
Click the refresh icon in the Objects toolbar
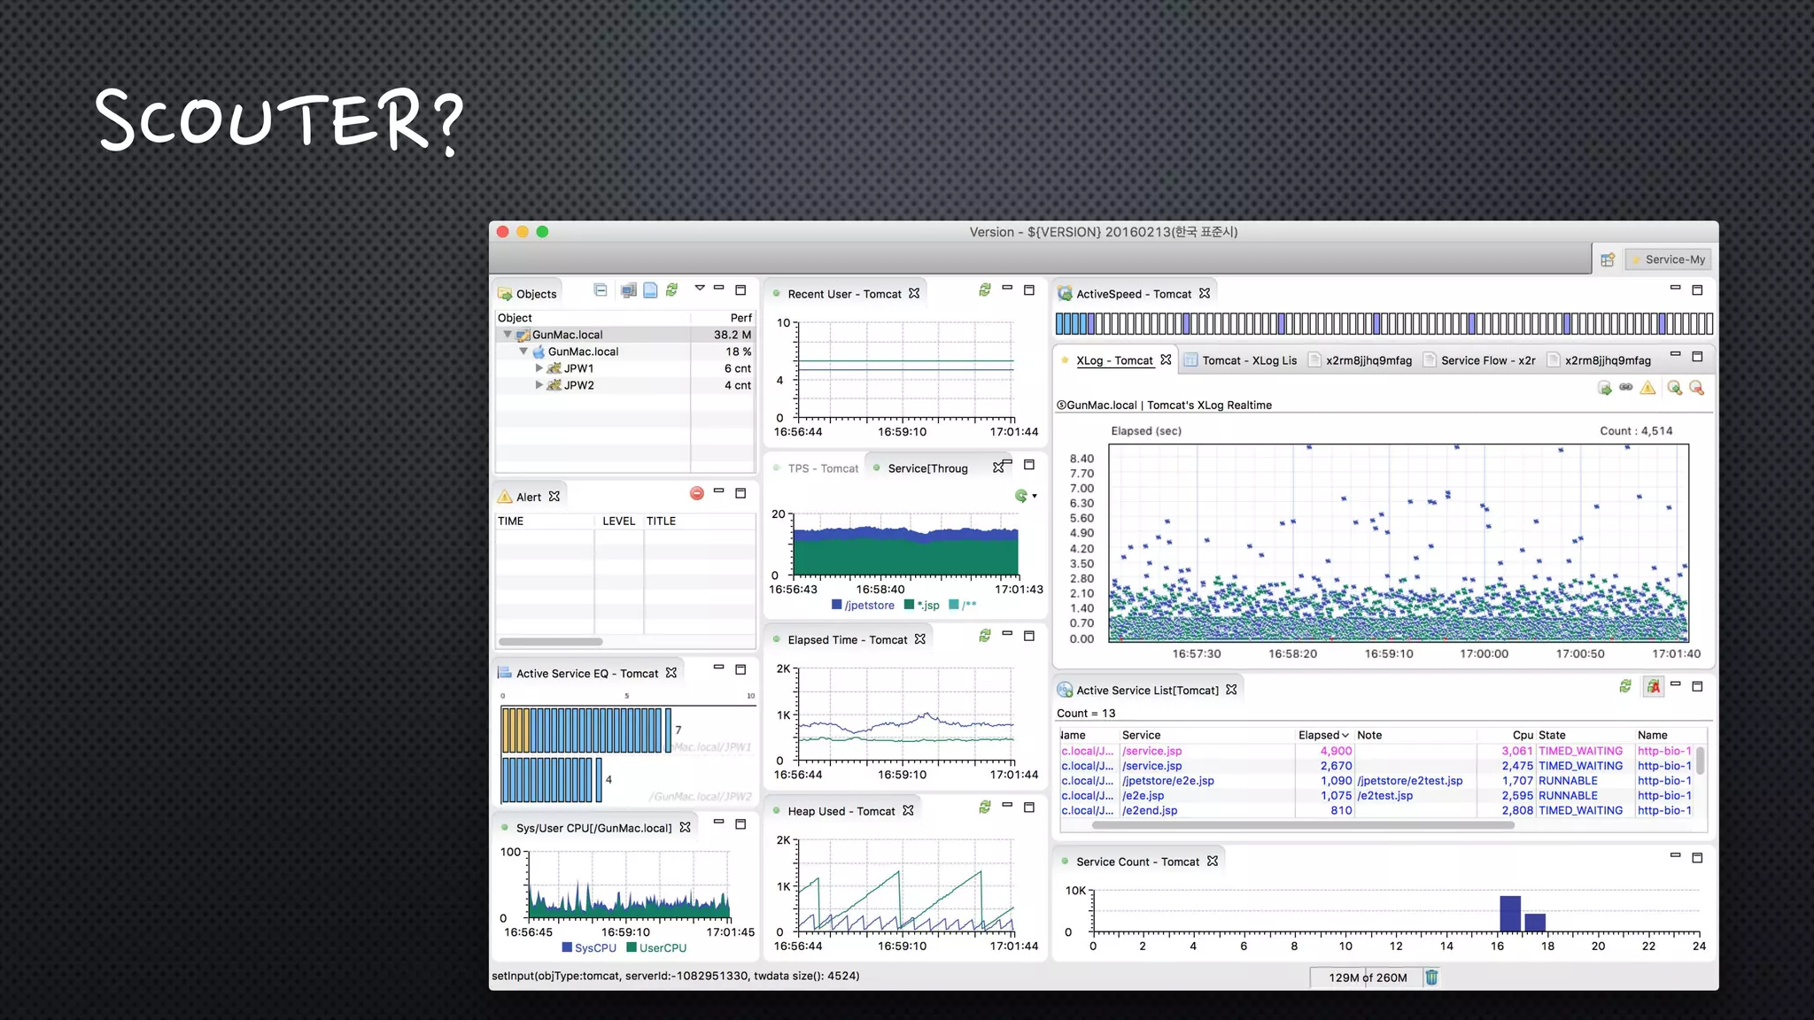coord(672,290)
